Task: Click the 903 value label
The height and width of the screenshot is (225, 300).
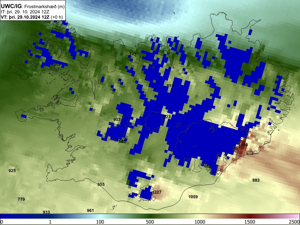Action: pyautogui.click(x=117, y=120)
